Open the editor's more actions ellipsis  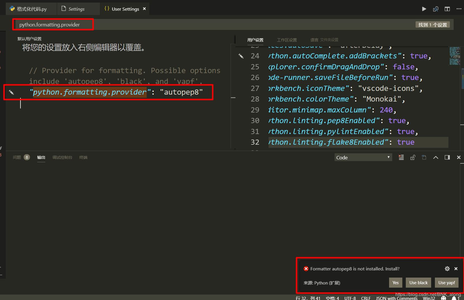tap(459, 9)
